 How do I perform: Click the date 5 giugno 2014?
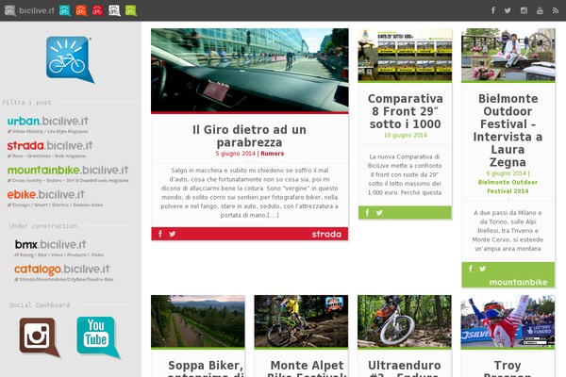pyautogui.click(x=235, y=154)
